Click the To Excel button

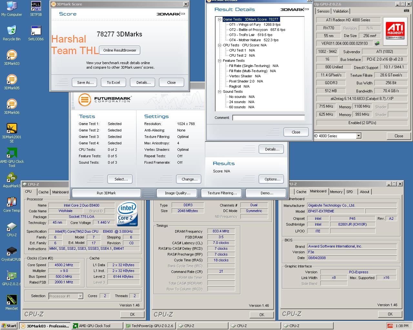[113, 82]
